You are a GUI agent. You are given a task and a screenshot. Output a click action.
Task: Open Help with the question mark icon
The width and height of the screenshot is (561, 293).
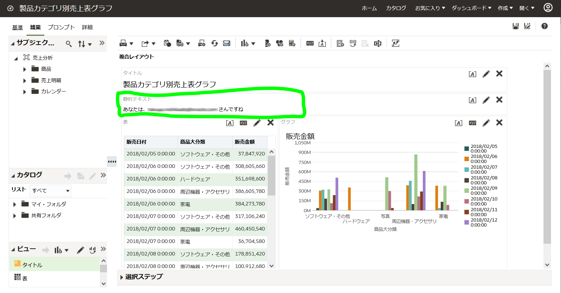click(x=544, y=26)
